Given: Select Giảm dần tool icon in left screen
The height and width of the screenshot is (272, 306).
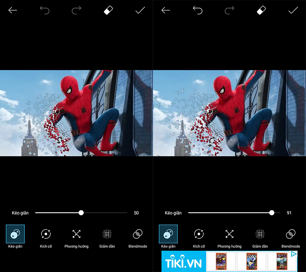Looking at the screenshot, I should (x=107, y=234).
